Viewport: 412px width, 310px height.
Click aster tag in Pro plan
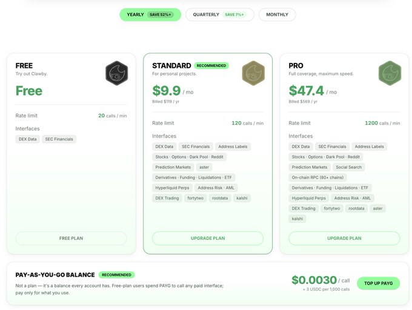[377, 208]
